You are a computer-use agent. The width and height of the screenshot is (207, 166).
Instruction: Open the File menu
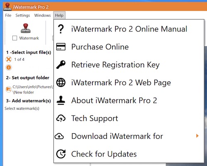click(8, 15)
